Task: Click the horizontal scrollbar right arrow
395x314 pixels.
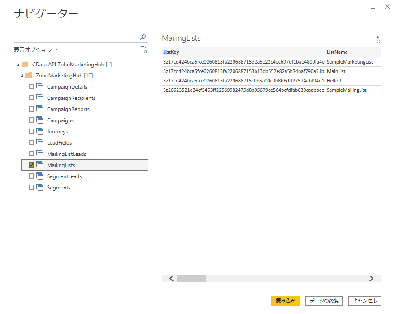Action: click(x=371, y=278)
